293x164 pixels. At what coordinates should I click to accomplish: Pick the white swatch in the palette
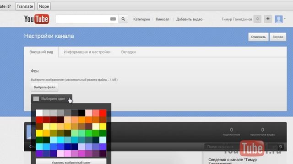coord(39,113)
